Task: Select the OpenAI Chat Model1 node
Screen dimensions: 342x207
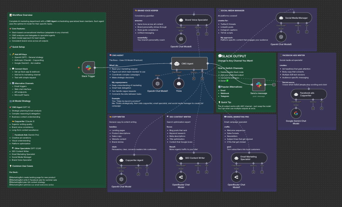Action: click(x=157, y=84)
